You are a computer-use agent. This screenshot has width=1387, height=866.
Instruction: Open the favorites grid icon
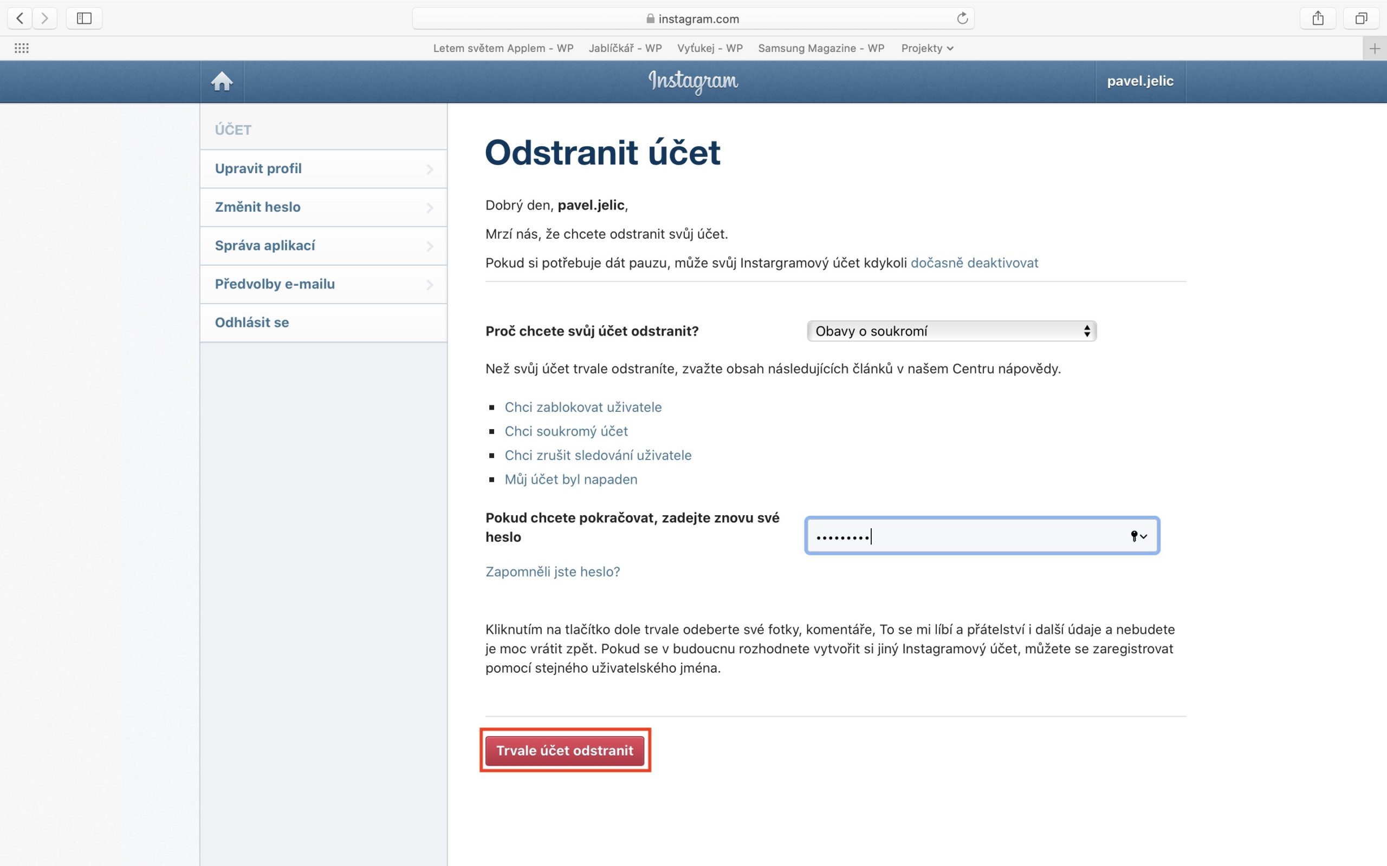(22, 48)
